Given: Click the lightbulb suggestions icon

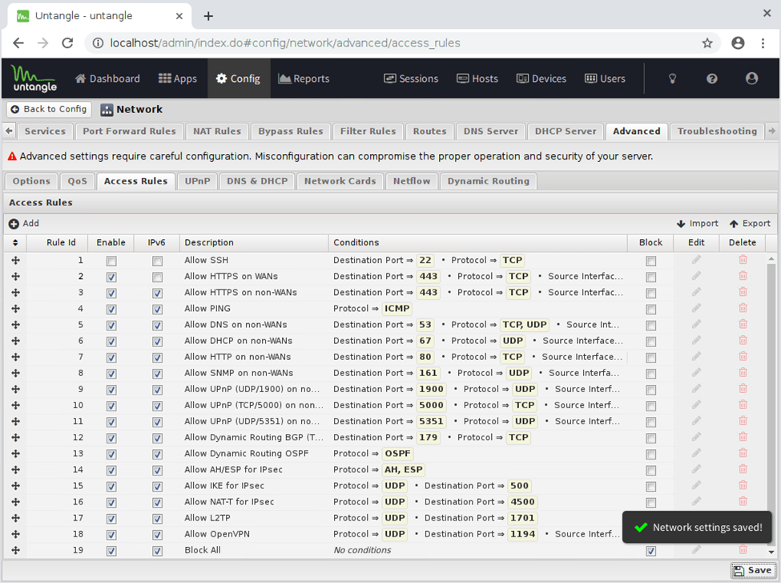Looking at the screenshot, I should [673, 79].
